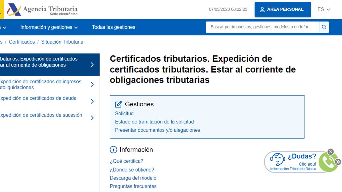
Task: Click the Solicitud link
Action: (x=124, y=113)
